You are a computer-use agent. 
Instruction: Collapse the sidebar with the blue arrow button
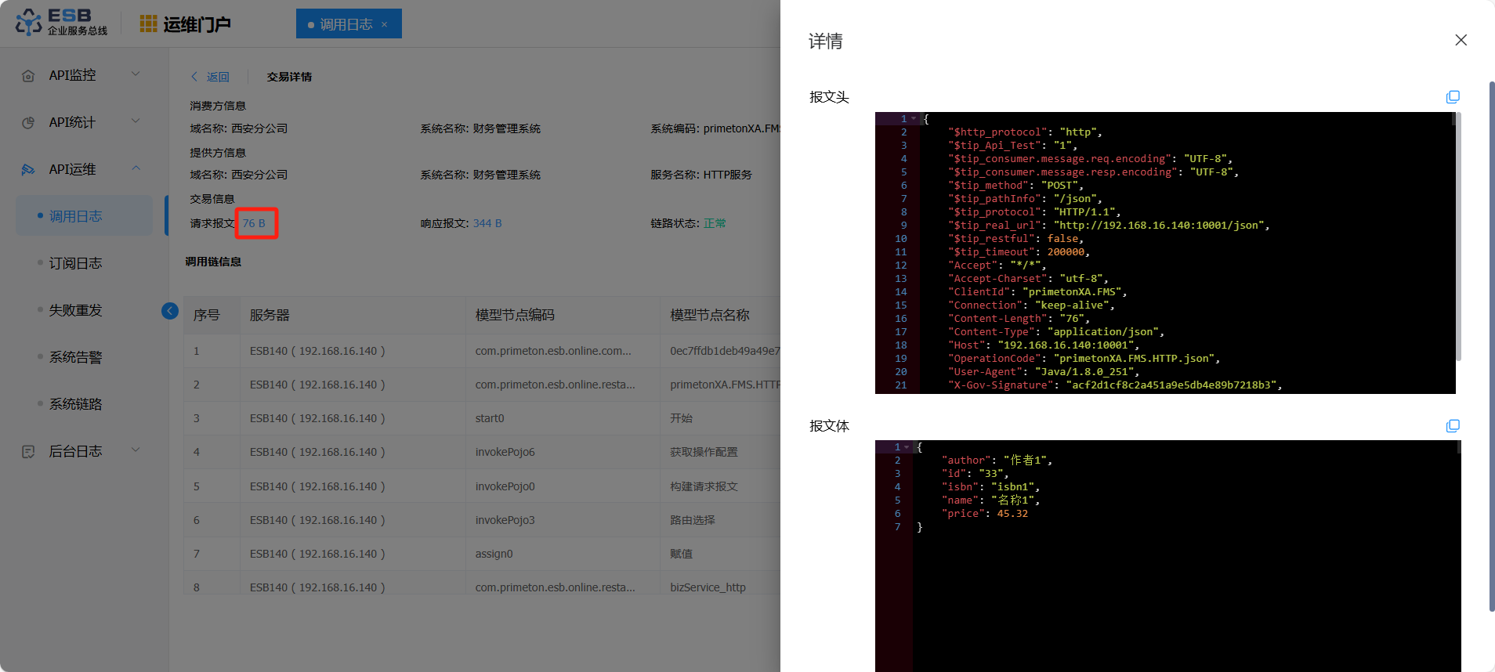click(170, 311)
